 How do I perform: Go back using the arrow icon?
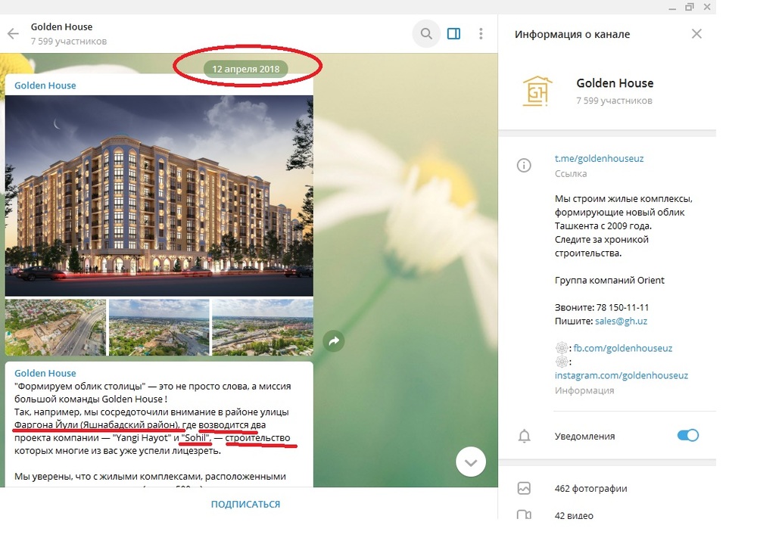point(13,33)
